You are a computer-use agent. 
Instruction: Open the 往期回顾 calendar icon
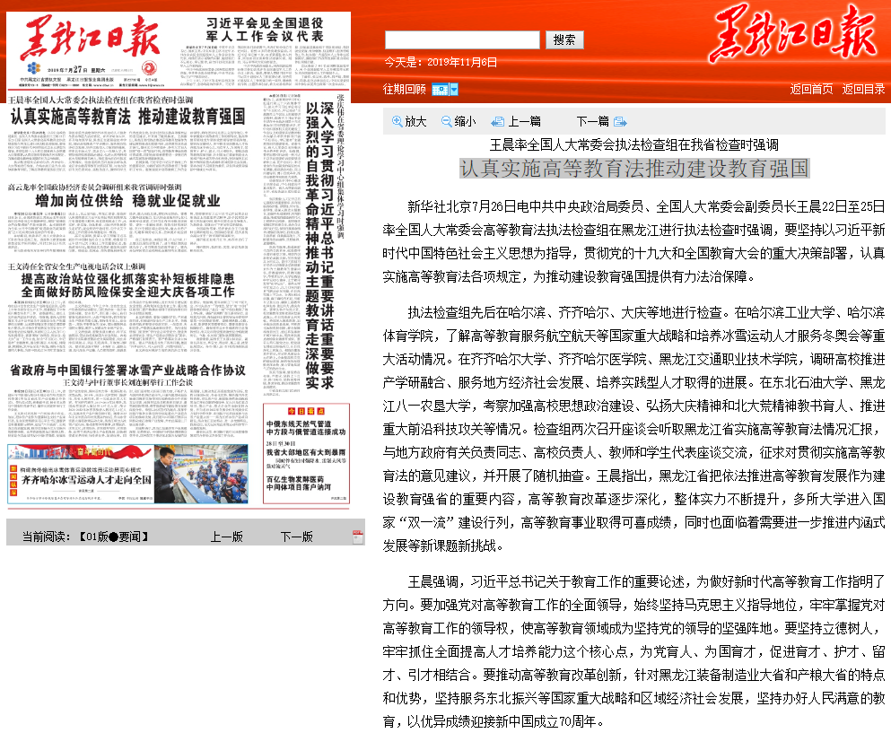[x=440, y=89]
